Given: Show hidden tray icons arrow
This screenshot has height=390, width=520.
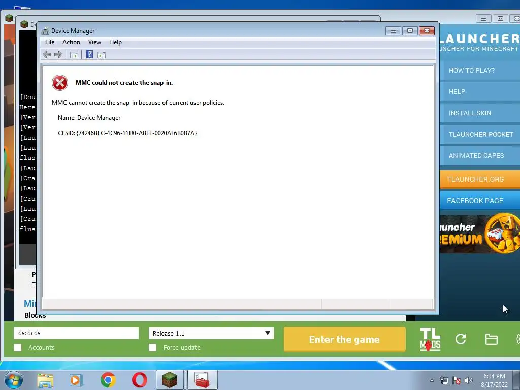Looking at the screenshot, I should pyautogui.click(x=432, y=380).
